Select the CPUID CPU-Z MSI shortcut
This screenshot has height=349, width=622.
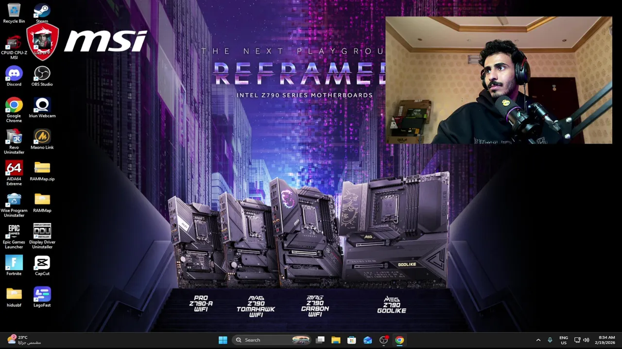tap(14, 47)
